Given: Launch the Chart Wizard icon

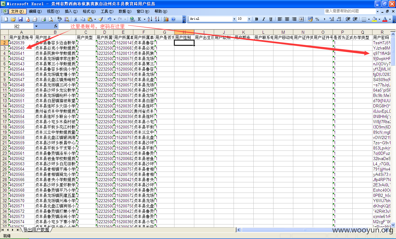Looking at the screenshot, I should [x=166, y=19].
